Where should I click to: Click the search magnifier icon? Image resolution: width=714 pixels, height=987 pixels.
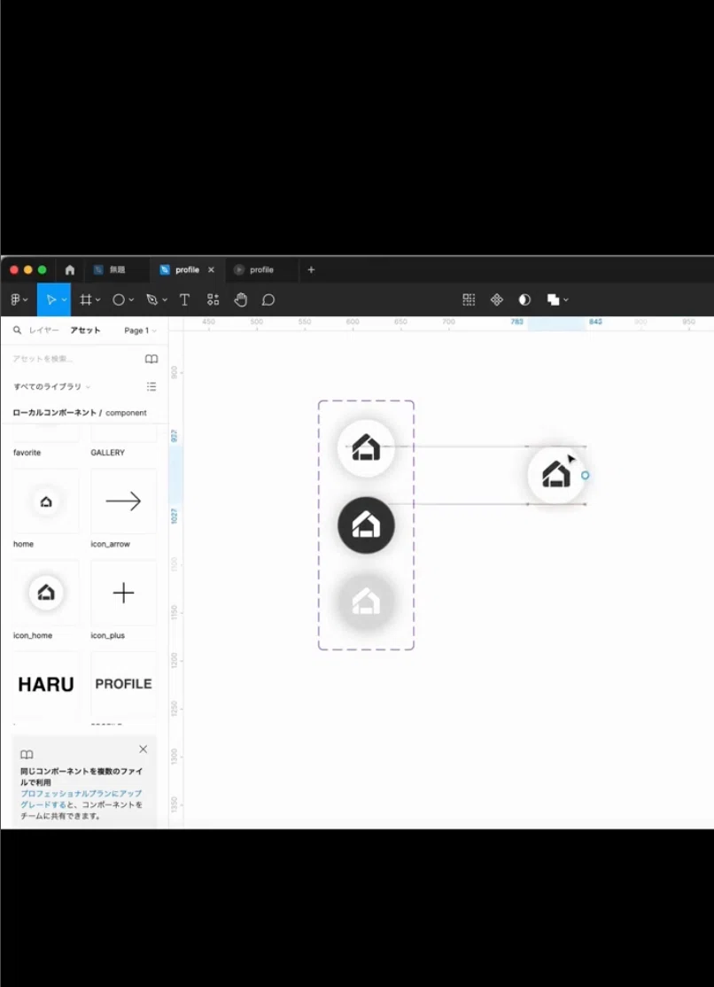pyautogui.click(x=17, y=330)
